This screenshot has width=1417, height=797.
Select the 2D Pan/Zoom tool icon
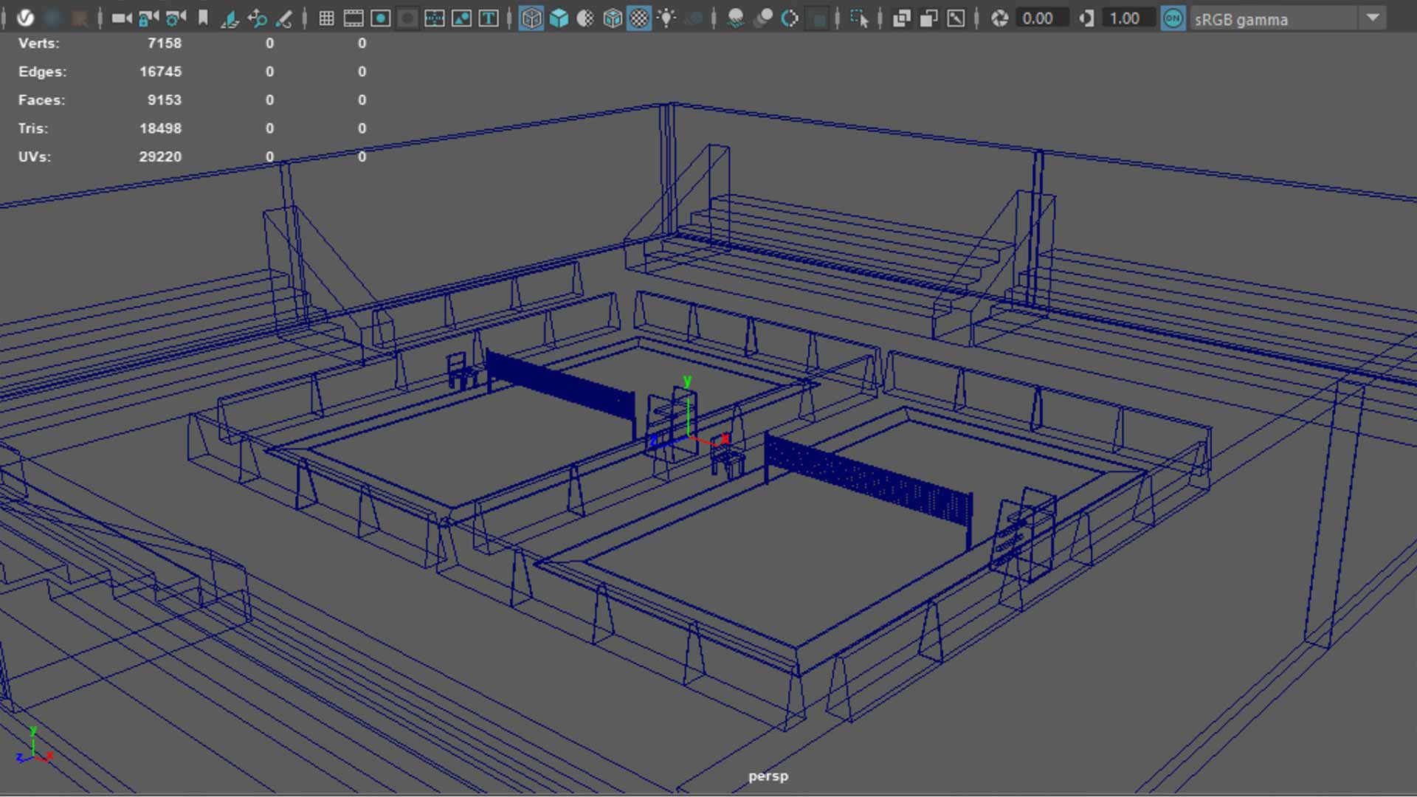point(257,18)
